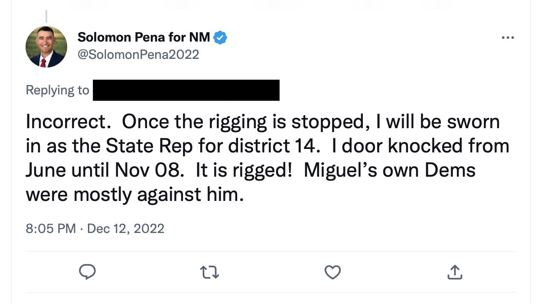Retweet this post using the arrows icon
The height and width of the screenshot is (304, 541).
point(209,272)
